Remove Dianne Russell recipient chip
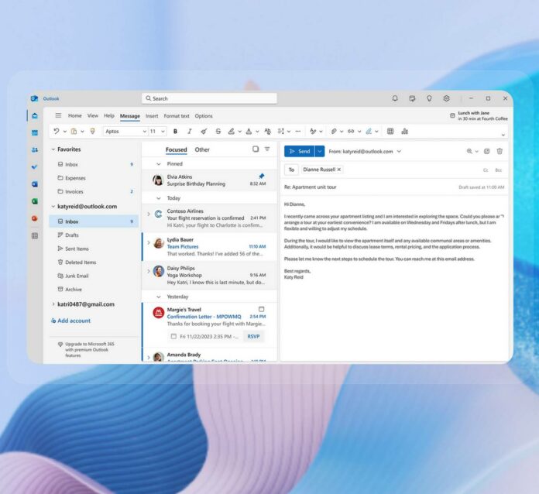 click(x=339, y=170)
